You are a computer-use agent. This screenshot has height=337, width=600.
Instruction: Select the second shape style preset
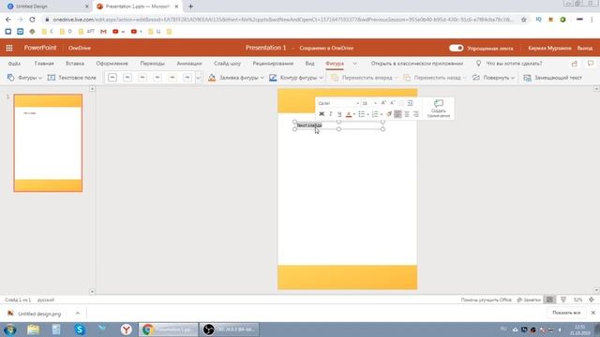tap(127, 78)
